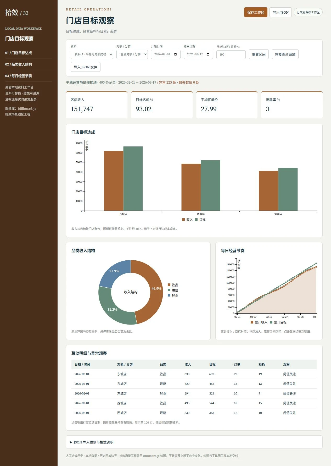Click the 区间收入 card value 151,747
Screen dimensions: 331x466
82,109
